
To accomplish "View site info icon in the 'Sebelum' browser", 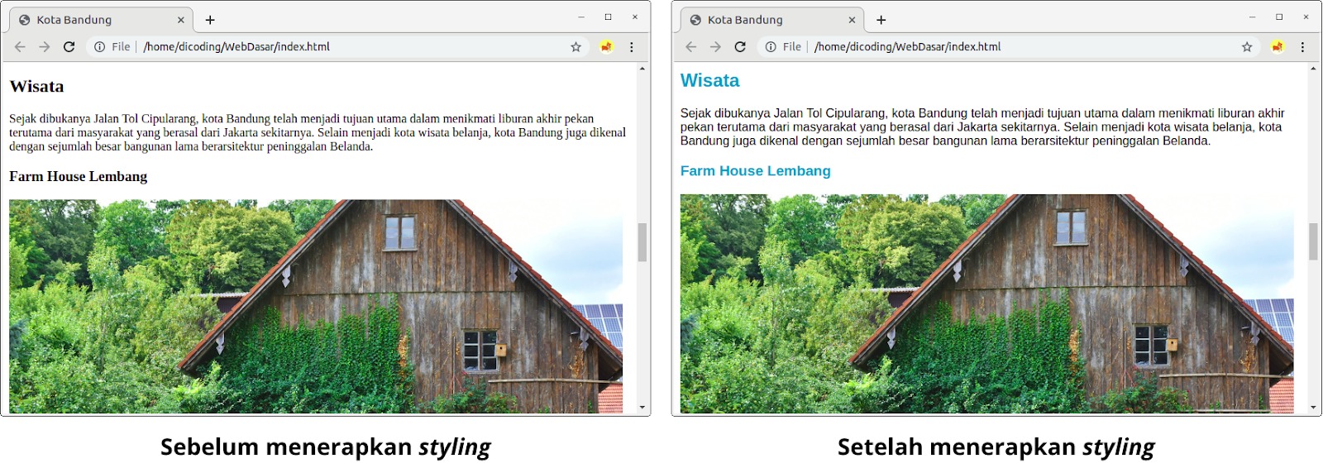I will (100, 47).
